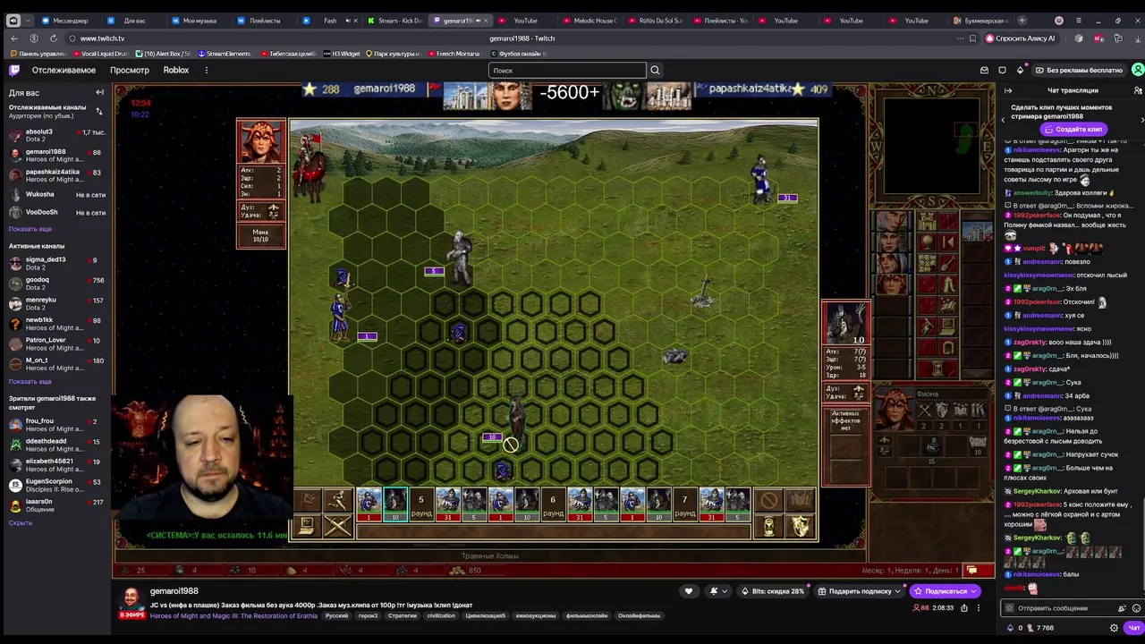
Task: Click the browser back arrow
Action: tap(14, 38)
